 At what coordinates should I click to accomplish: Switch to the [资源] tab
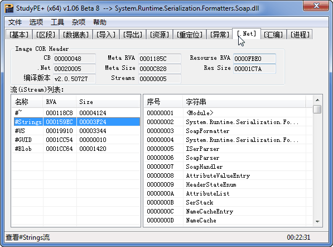point(160,35)
